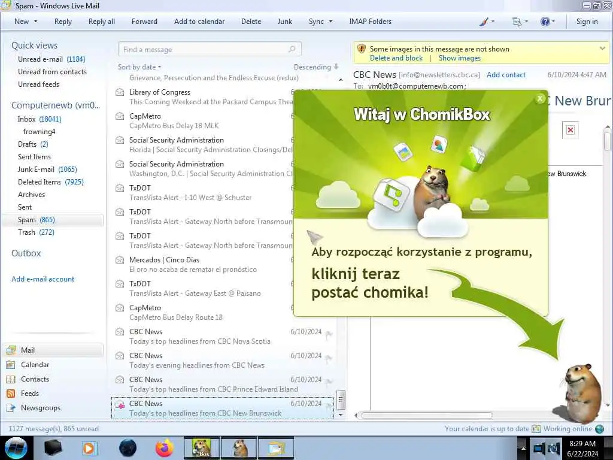The height and width of the screenshot is (460, 613).
Task: Open the Drafts folder
Action: [33, 144]
